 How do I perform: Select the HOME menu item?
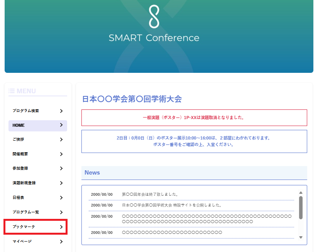coord(19,126)
